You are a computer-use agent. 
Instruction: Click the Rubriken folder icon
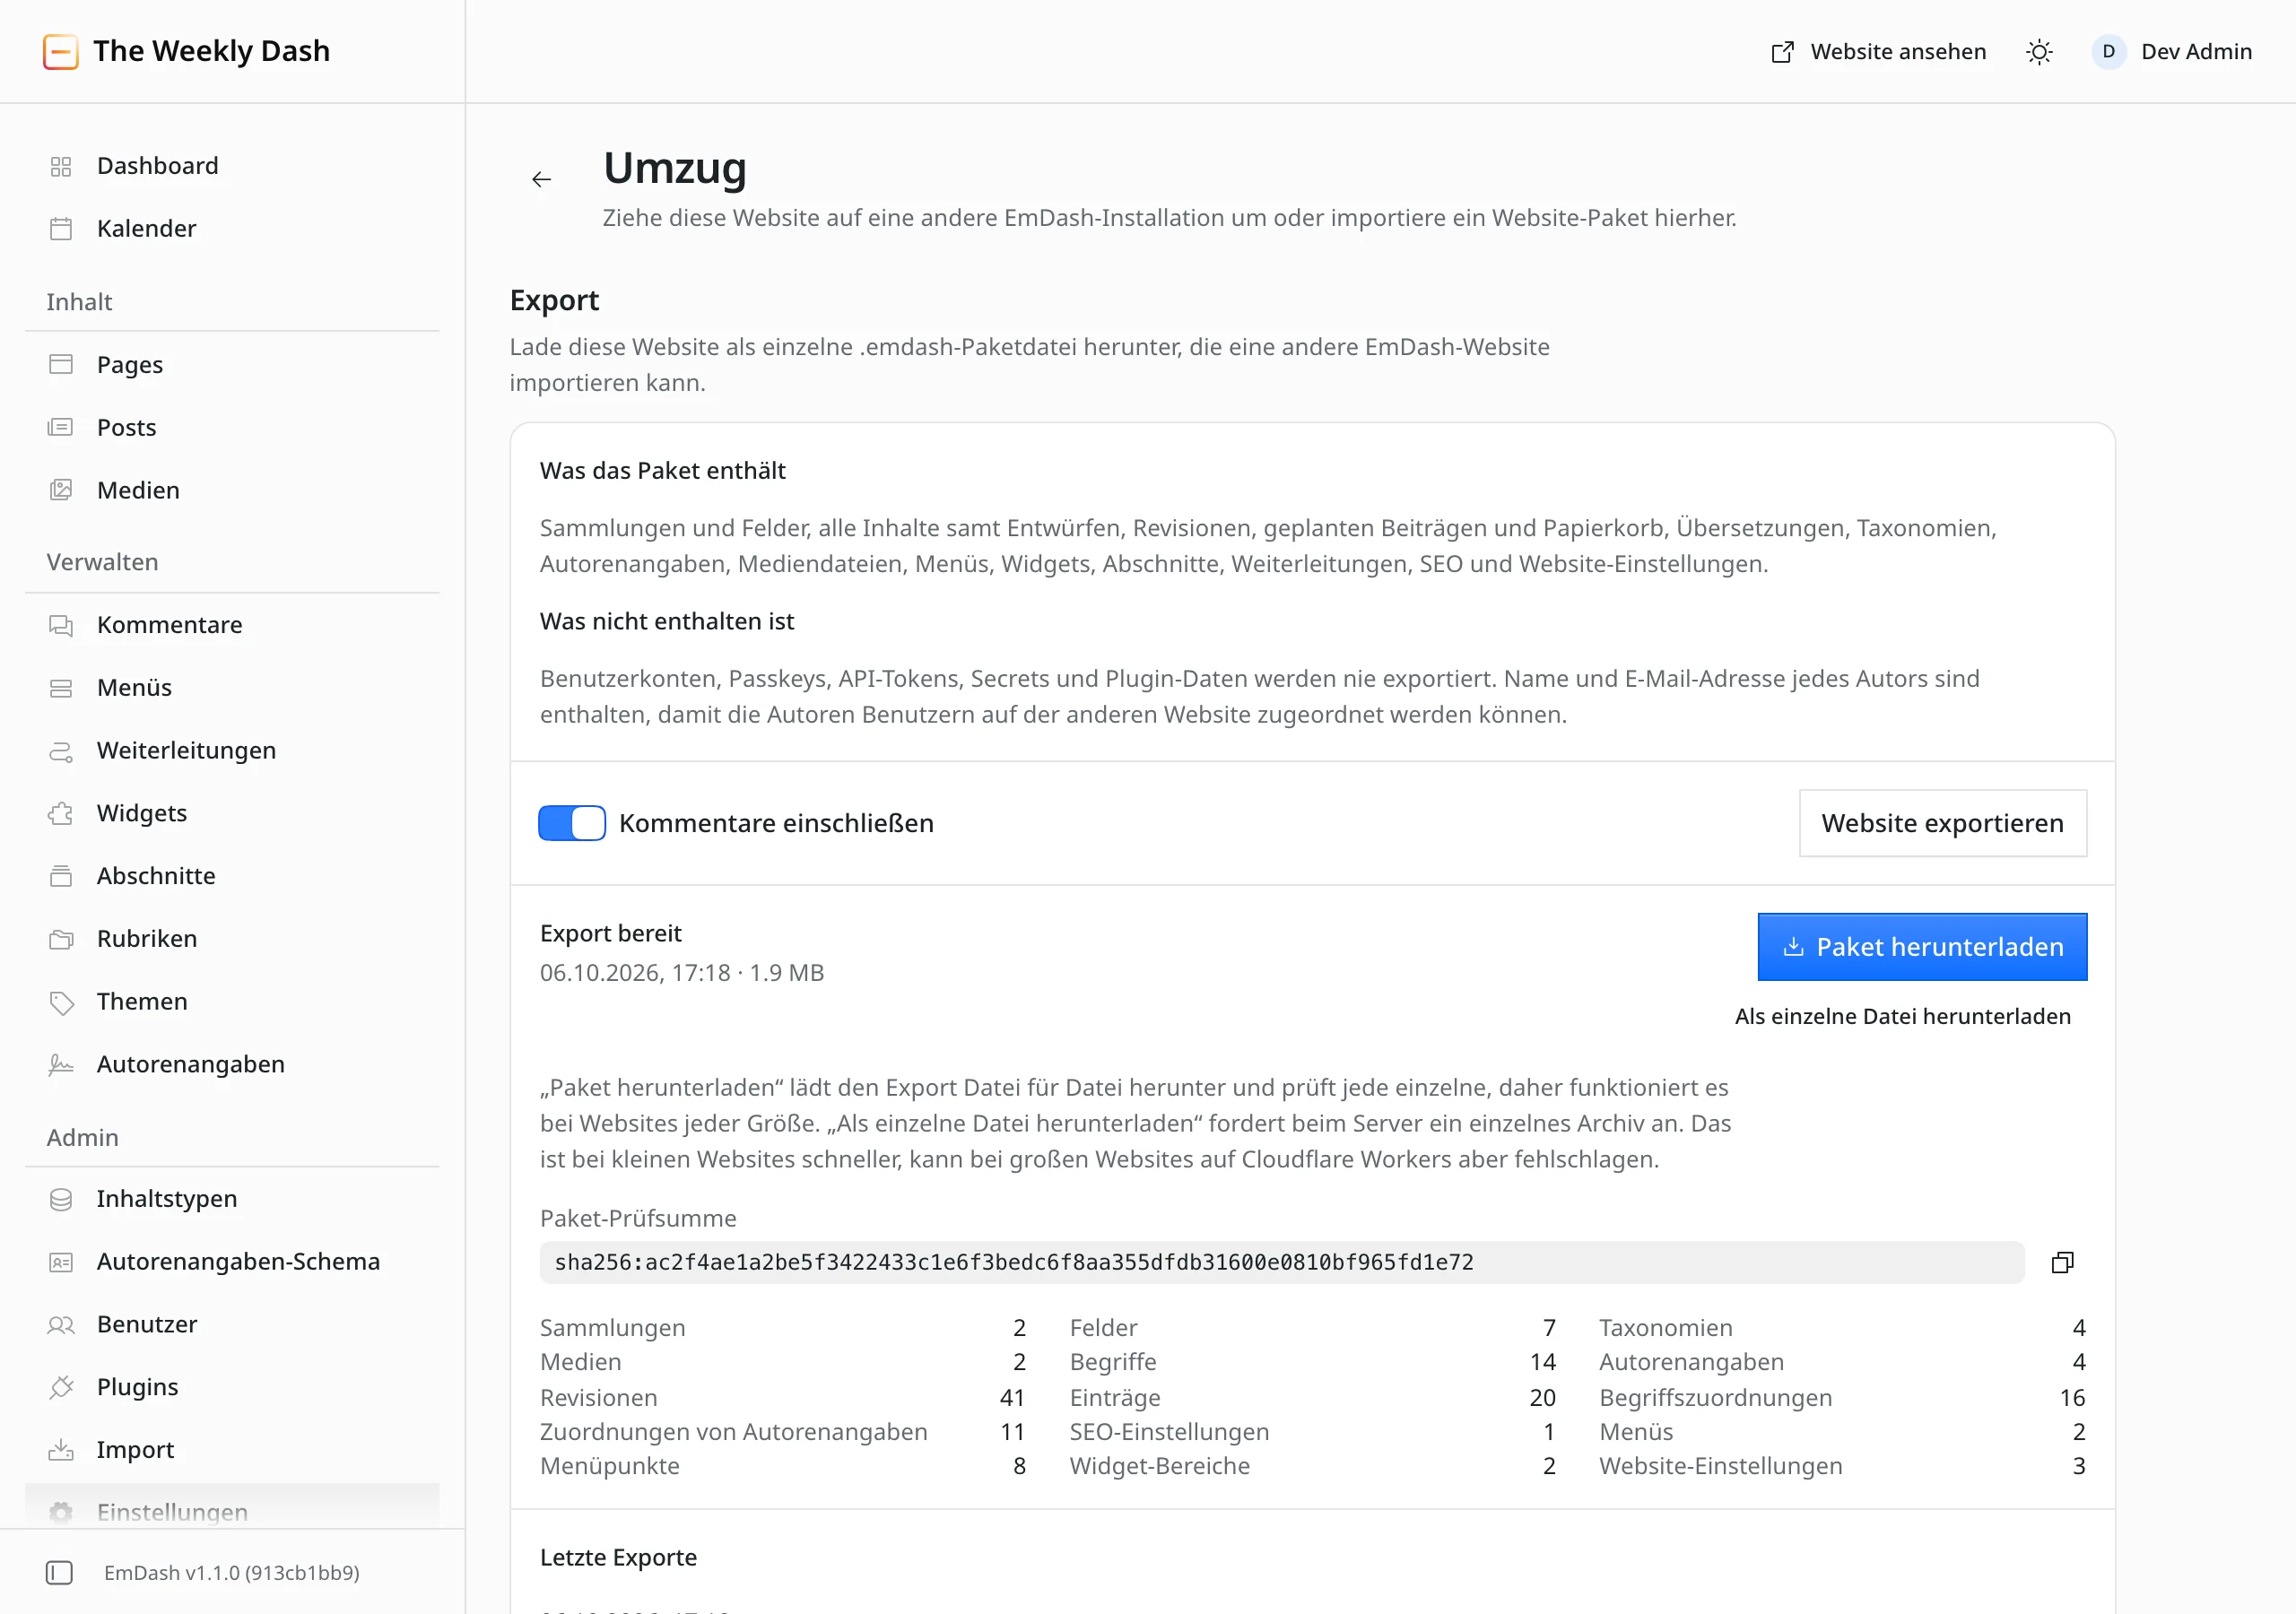(x=61, y=939)
